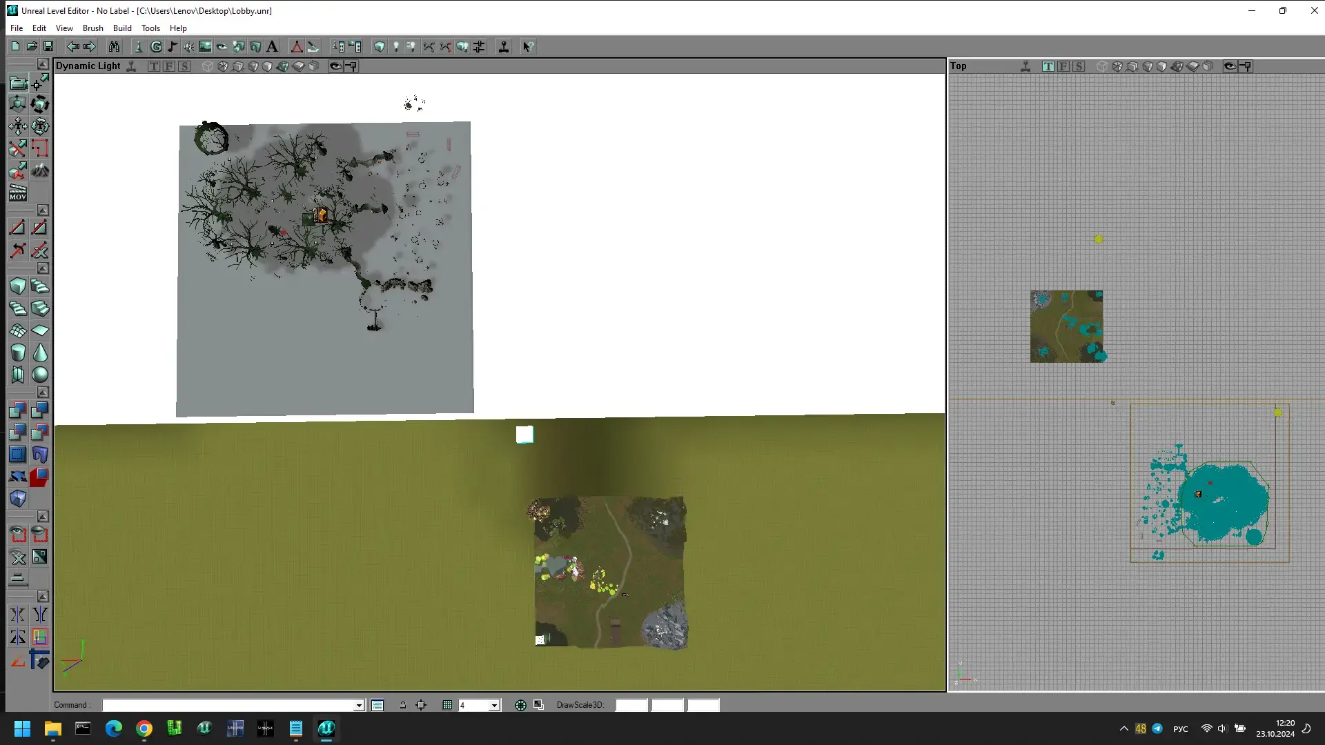This screenshot has width=1325, height=745.
Task: Toggle realtime preview in Dynamic Light viewport
Action: click(131, 66)
